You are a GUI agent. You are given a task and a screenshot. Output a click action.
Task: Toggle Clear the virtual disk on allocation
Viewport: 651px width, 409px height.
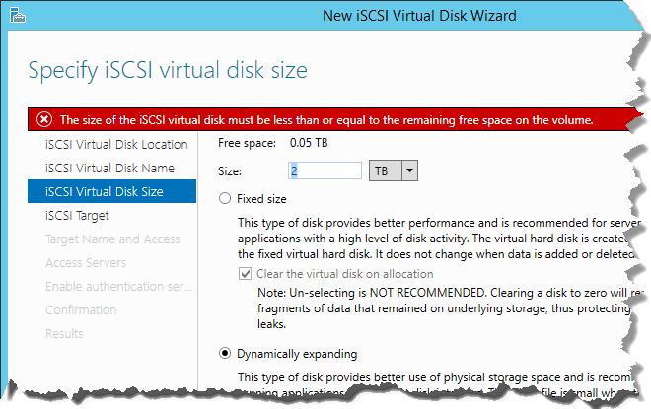[x=243, y=273]
